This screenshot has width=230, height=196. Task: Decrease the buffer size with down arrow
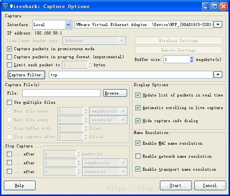[x=192, y=61]
